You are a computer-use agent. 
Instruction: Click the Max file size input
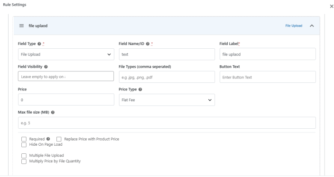click(167, 123)
